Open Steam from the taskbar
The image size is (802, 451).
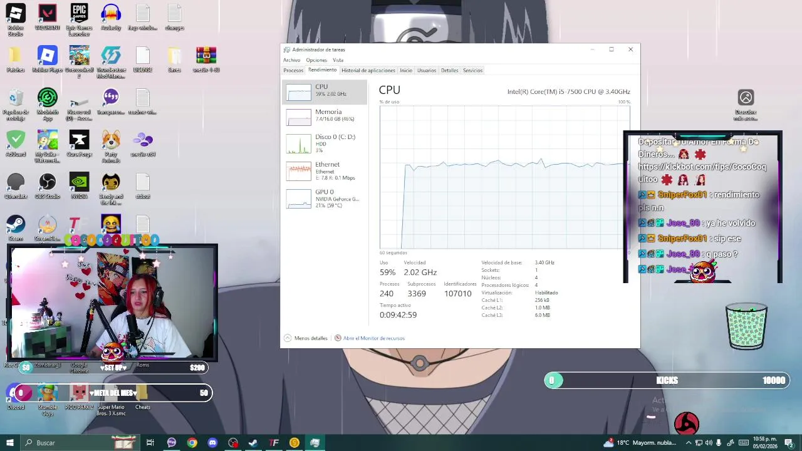click(253, 443)
